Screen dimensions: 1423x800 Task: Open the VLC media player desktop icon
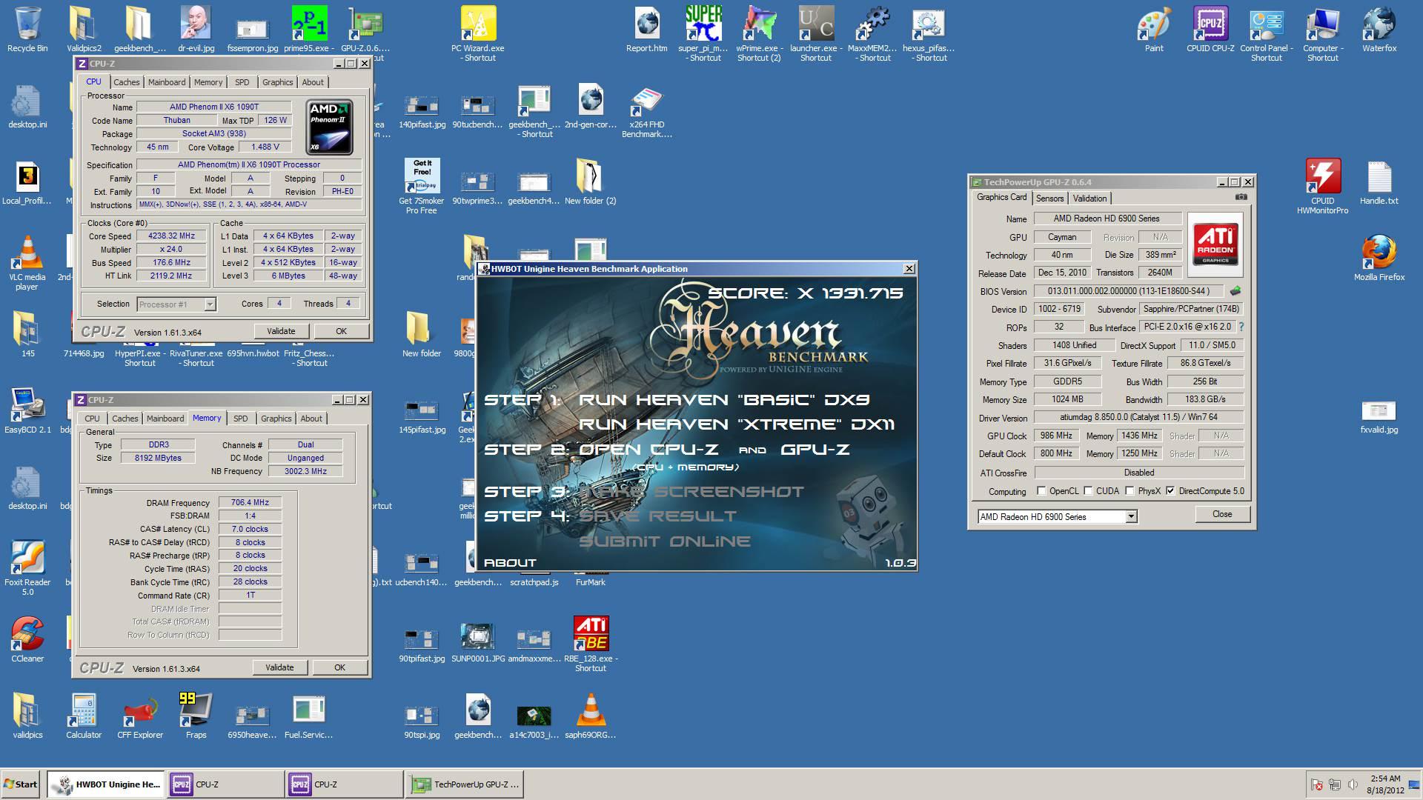click(27, 263)
